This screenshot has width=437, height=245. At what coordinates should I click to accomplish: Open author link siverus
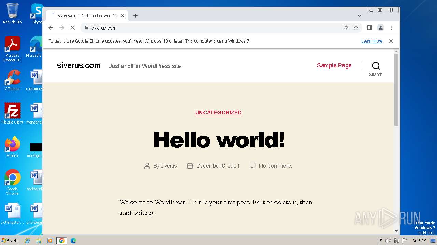coord(169,166)
